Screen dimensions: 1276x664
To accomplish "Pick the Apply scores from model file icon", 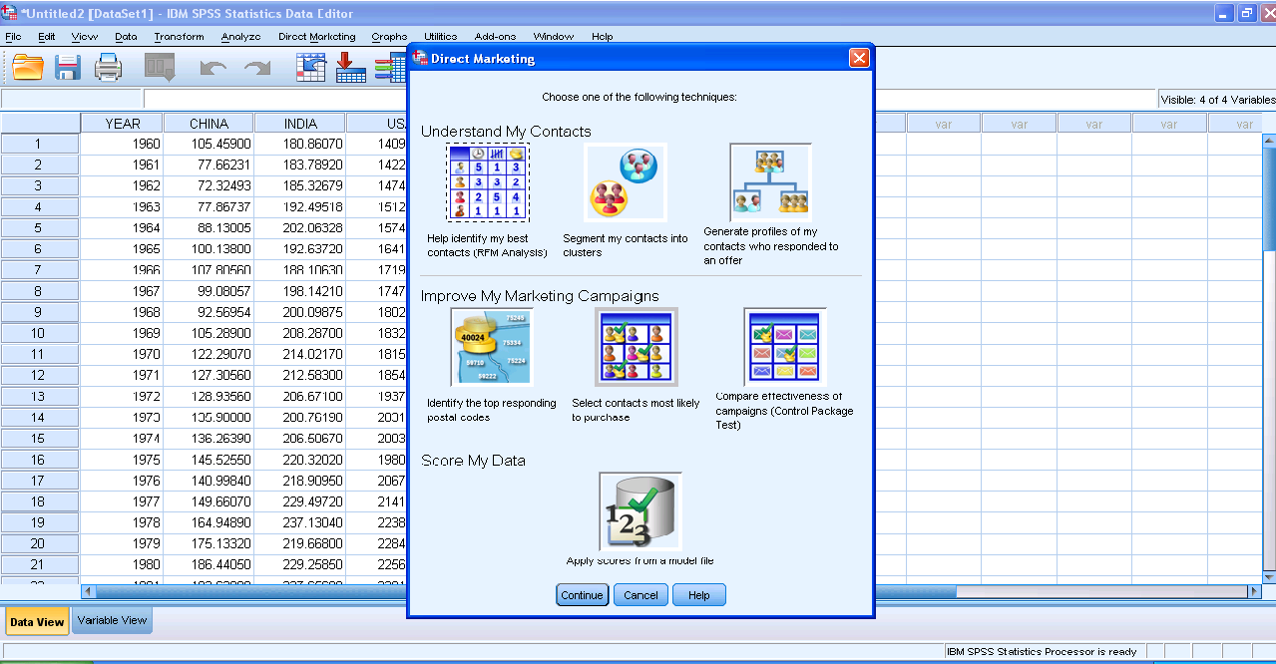I will [639, 511].
